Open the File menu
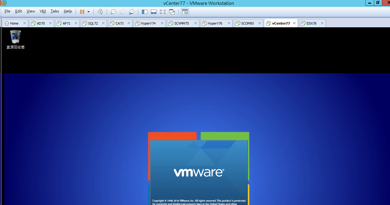Image resolution: width=390 pixels, height=205 pixels. pos(7,11)
